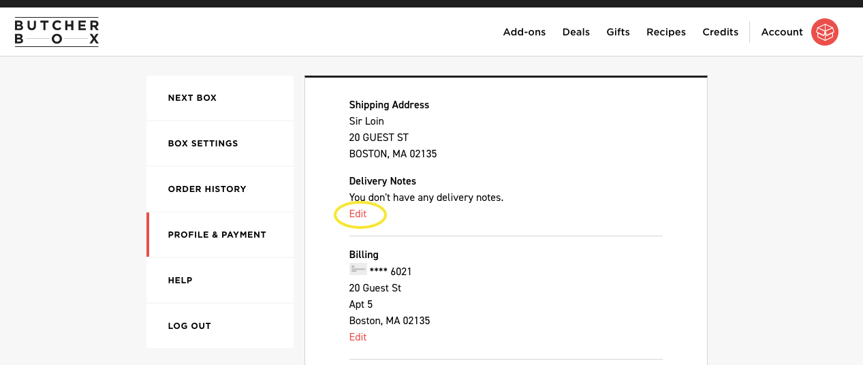Click the credit card icon under Billing
This screenshot has height=365, width=863.
click(358, 270)
